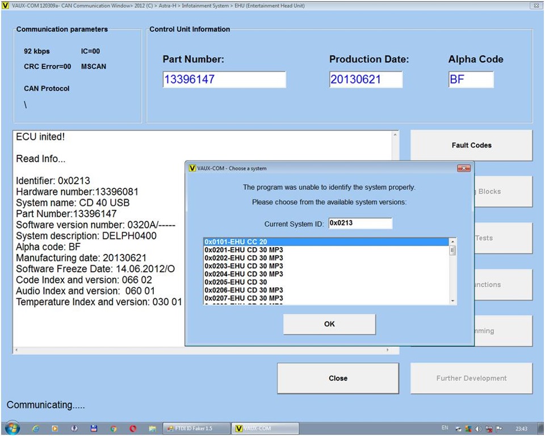Launch Internet Explorer from taskbar
Viewport: 545px width, 436px height.
coord(35,429)
